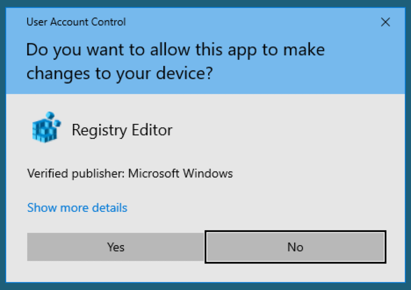Click the word 'details' in the blue link
The image size is (411, 290).
pyautogui.click(x=110, y=208)
